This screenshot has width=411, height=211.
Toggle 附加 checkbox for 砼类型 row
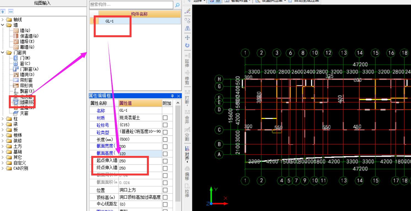point(165,132)
